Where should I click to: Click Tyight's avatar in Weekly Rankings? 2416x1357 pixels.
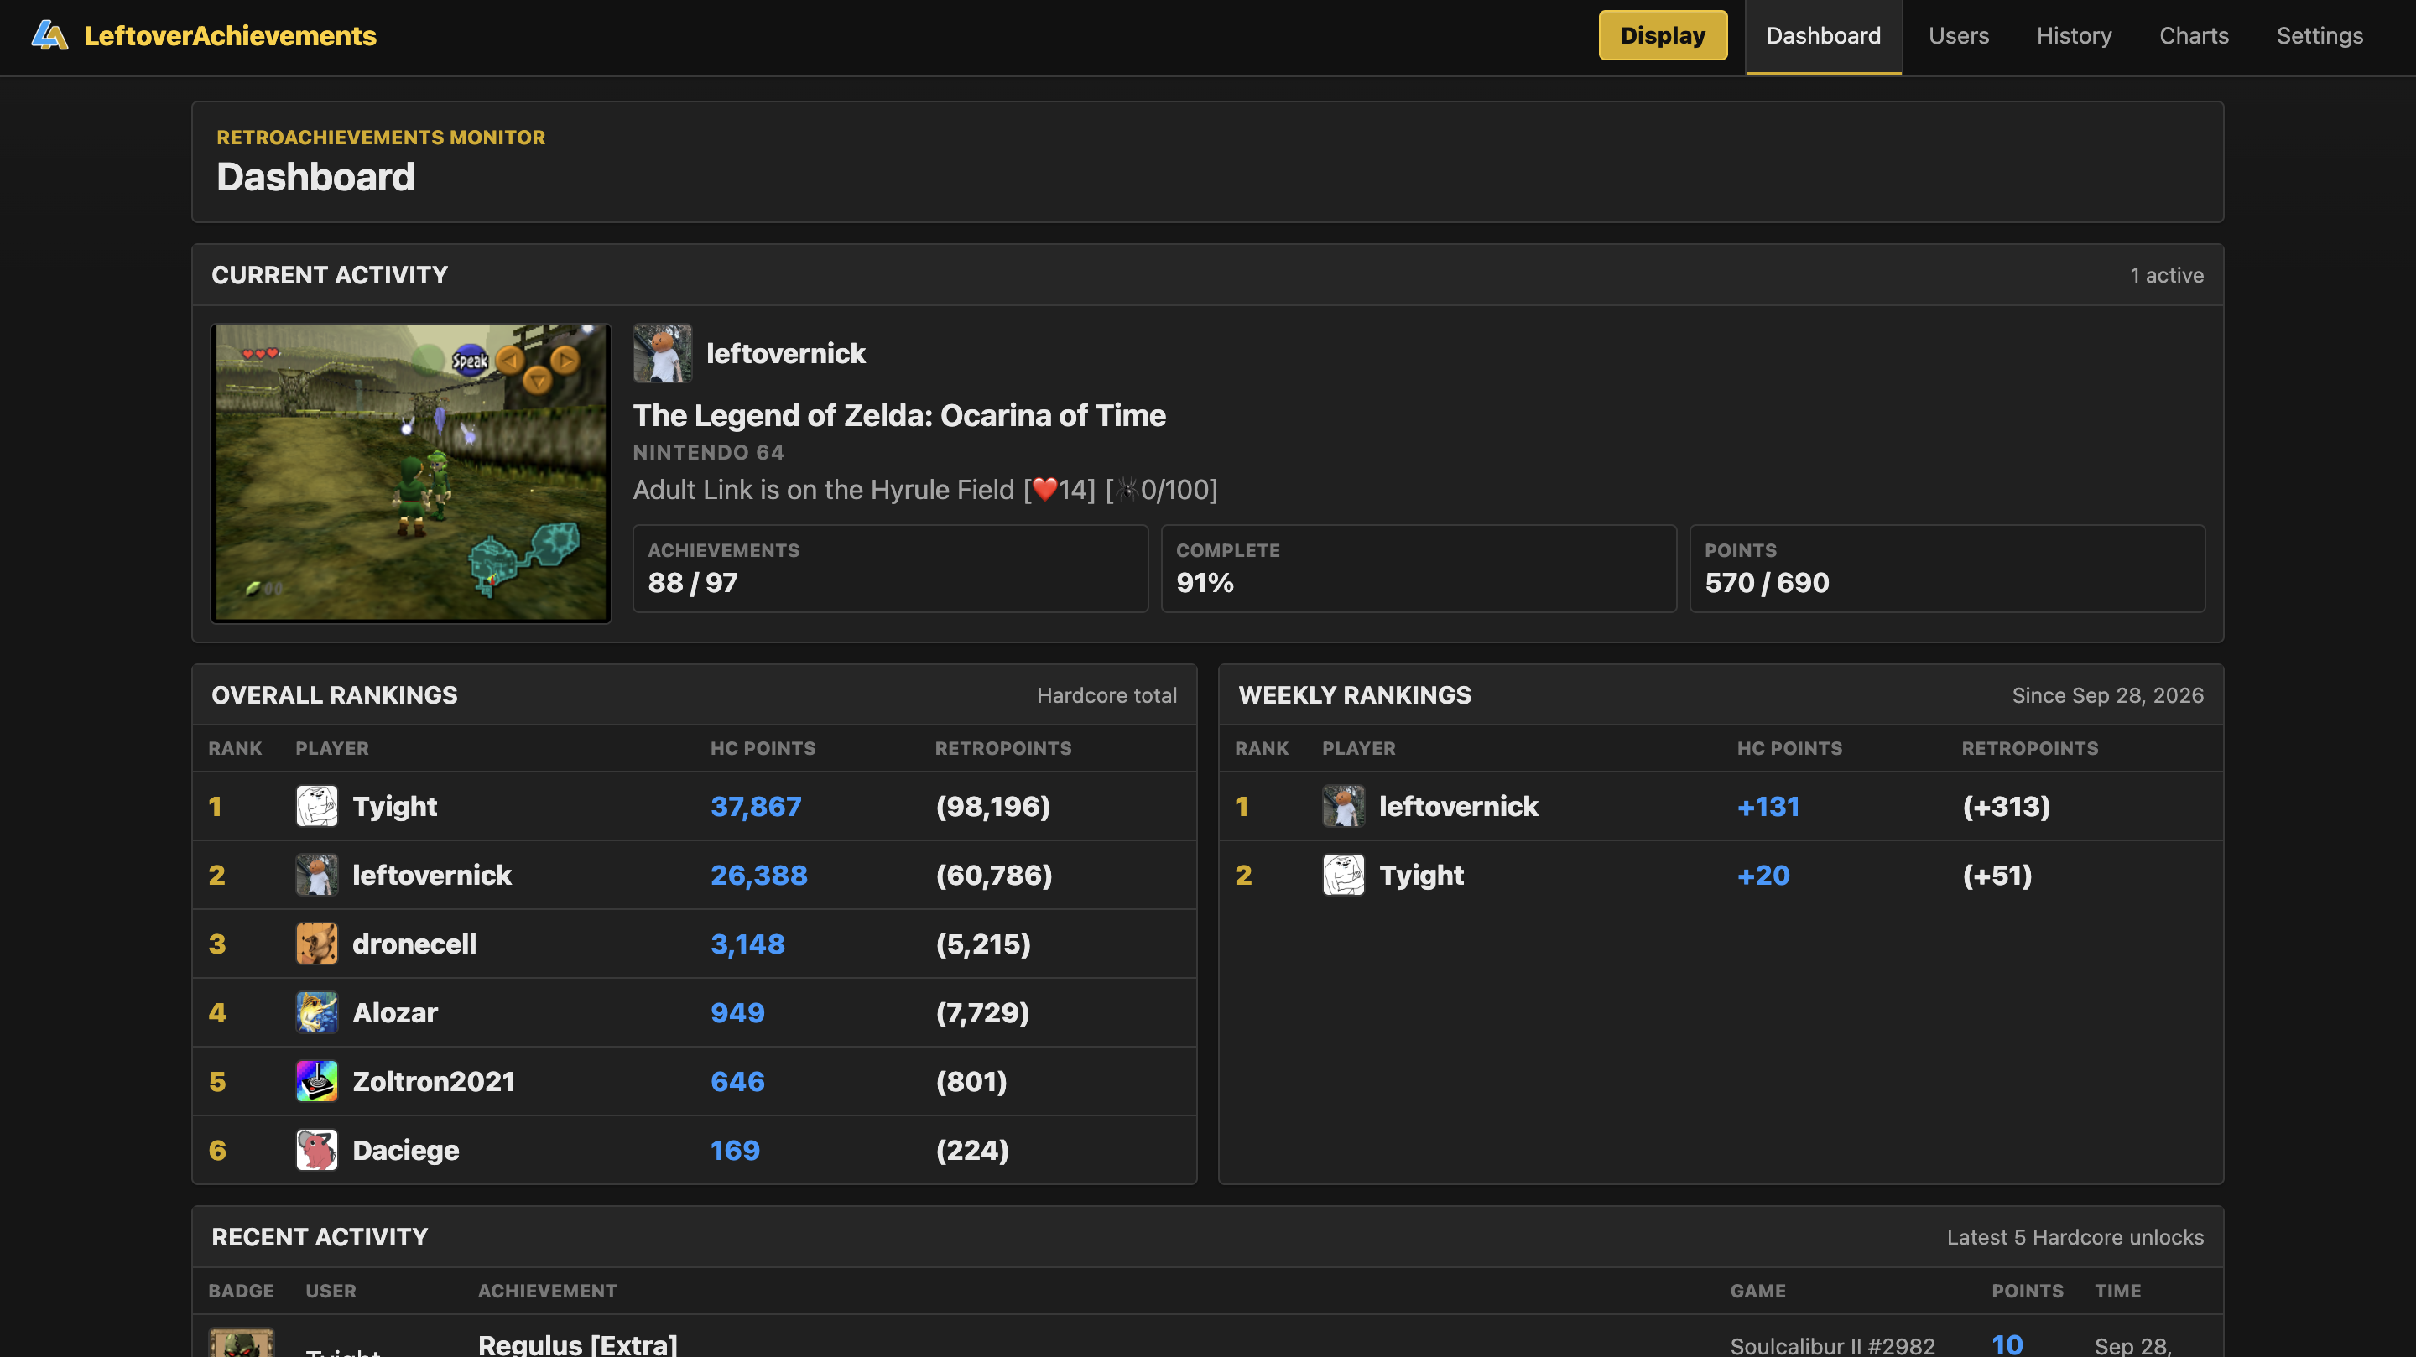tap(1343, 874)
